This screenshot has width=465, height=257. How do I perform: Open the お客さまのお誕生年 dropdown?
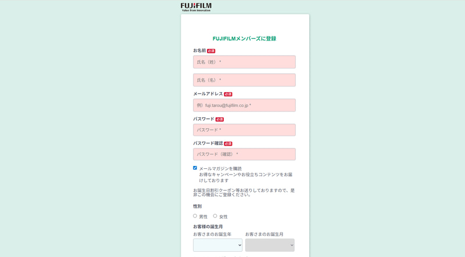[x=217, y=245]
